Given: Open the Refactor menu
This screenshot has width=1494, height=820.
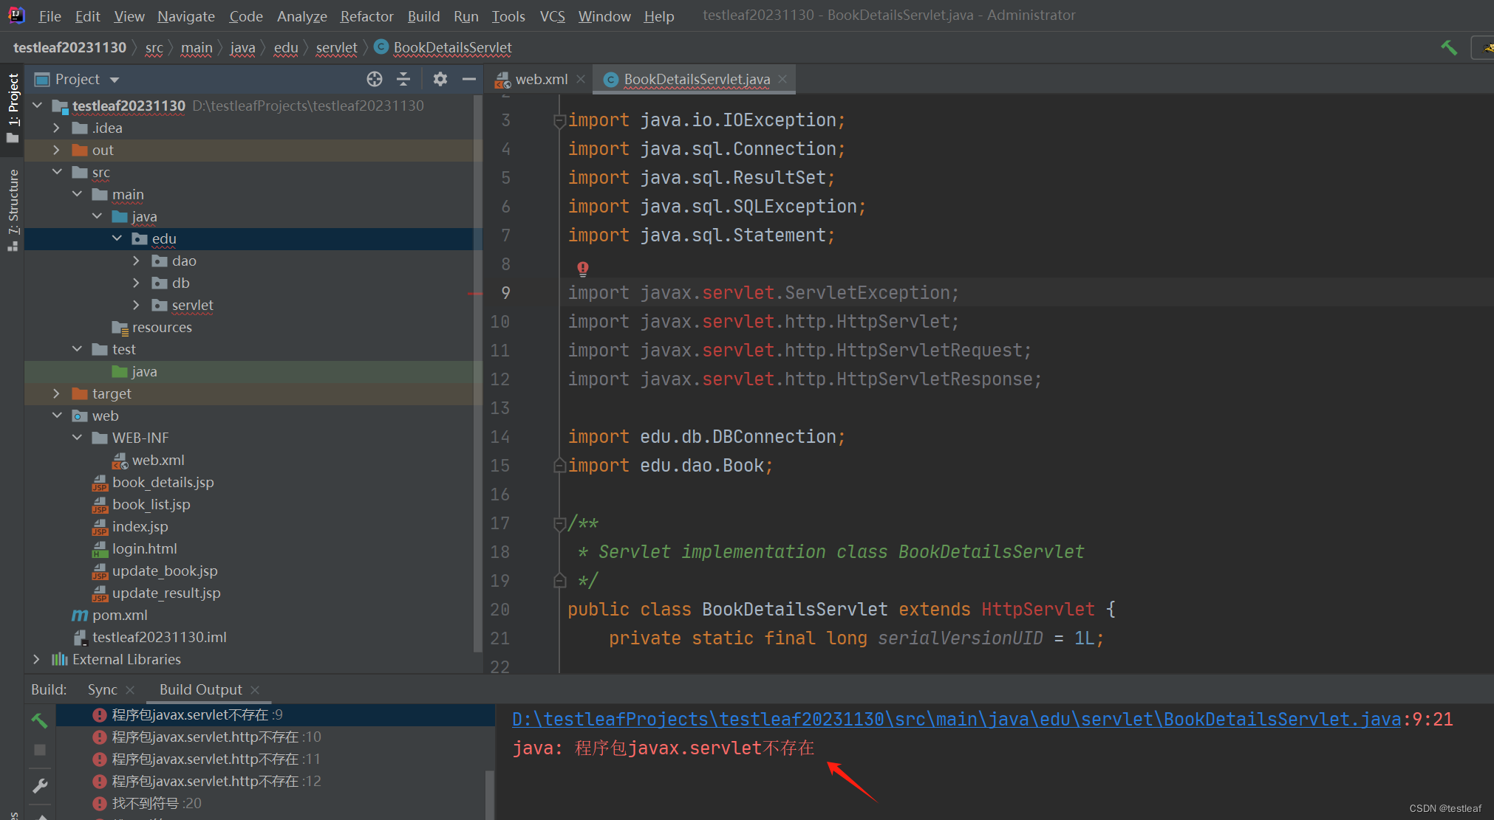Looking at the screenshot, I should coord(366,16).
